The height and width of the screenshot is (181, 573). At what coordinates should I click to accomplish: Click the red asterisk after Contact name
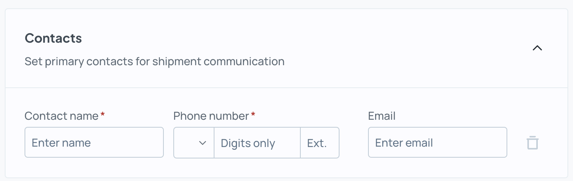(x=103, y=114)
